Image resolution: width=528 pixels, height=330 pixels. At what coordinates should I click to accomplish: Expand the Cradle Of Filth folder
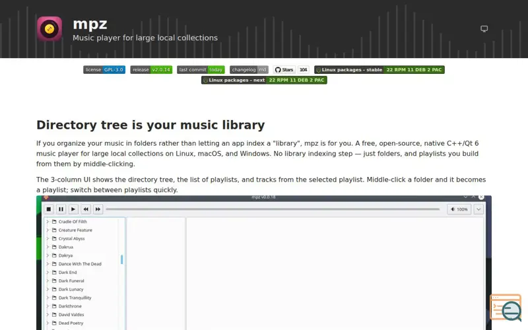48,222
